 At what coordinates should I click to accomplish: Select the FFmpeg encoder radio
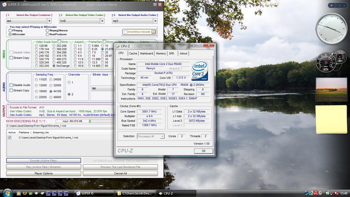point(10,31)
